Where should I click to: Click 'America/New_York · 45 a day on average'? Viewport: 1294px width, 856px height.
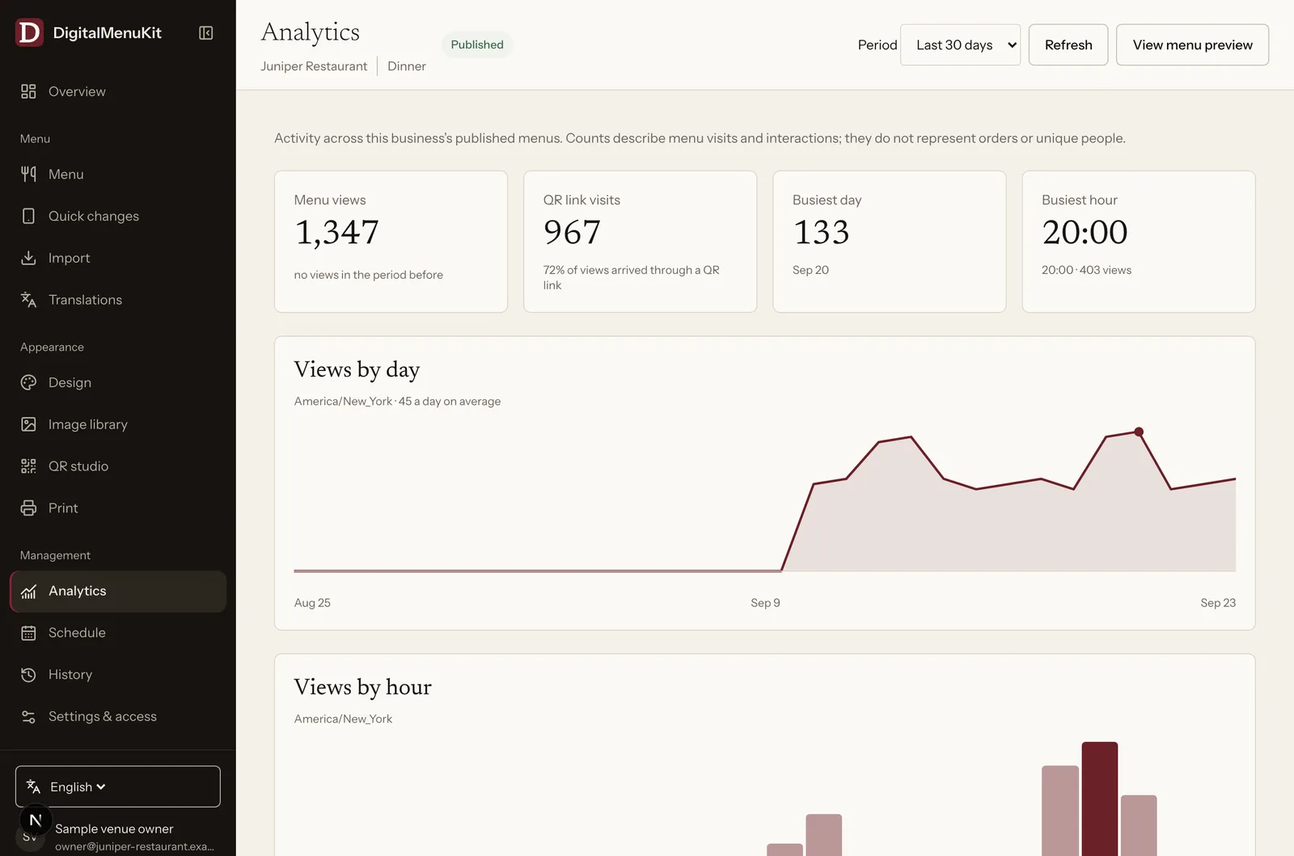click(x=397, y=401)
